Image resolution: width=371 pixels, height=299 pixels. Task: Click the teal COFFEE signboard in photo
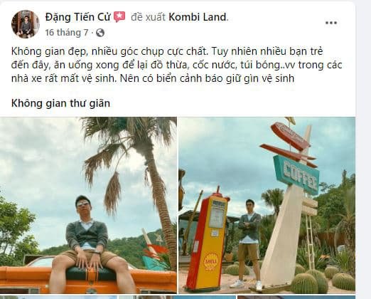pos(296,174)
